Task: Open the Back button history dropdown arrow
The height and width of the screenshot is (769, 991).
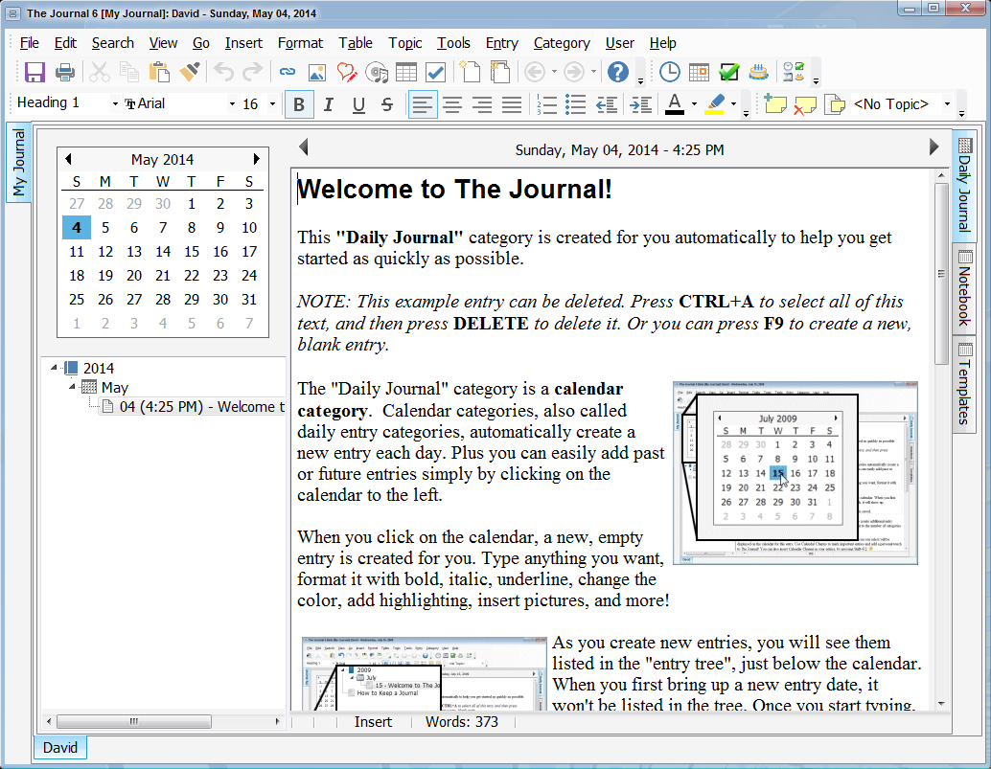Action: pos(554,72)
